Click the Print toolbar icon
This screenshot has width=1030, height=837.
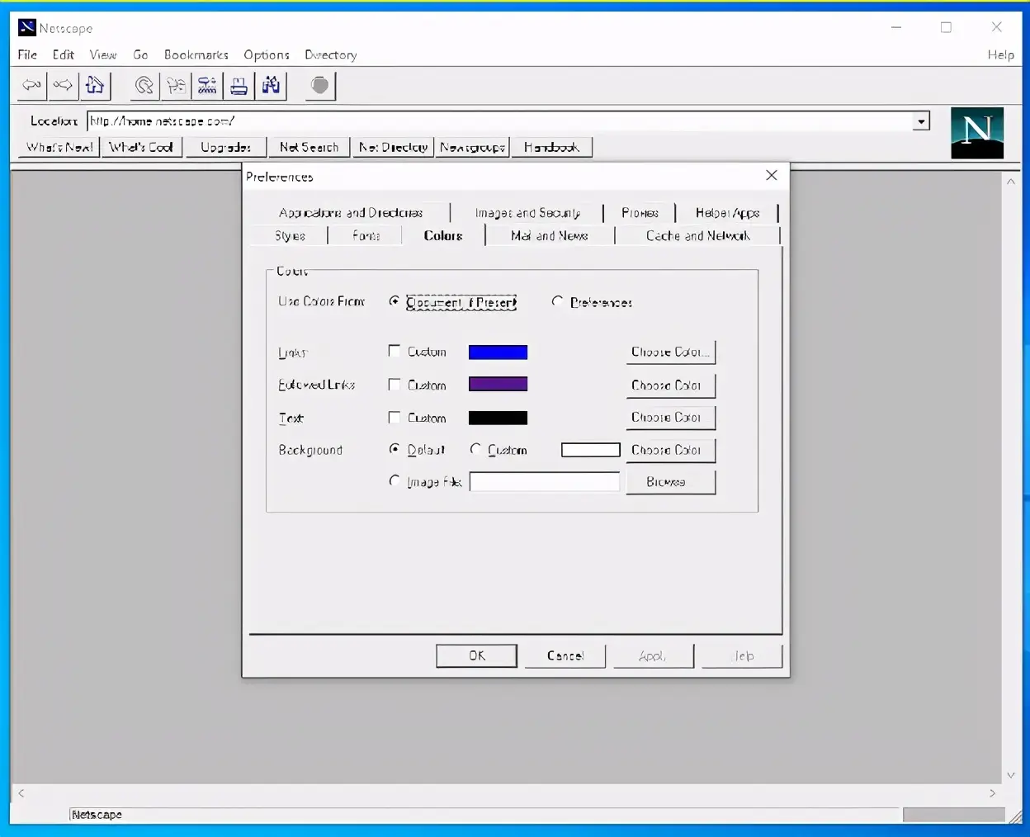[239, 85]
